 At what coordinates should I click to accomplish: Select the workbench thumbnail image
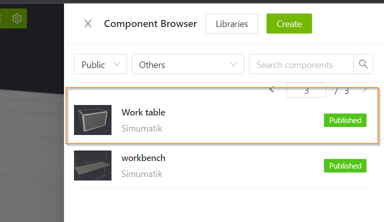[x=93, y=165]
